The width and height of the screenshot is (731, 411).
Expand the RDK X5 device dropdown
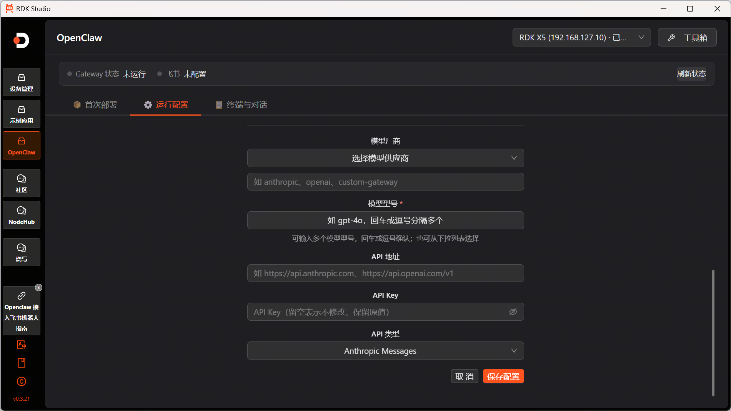pos(581,38)
